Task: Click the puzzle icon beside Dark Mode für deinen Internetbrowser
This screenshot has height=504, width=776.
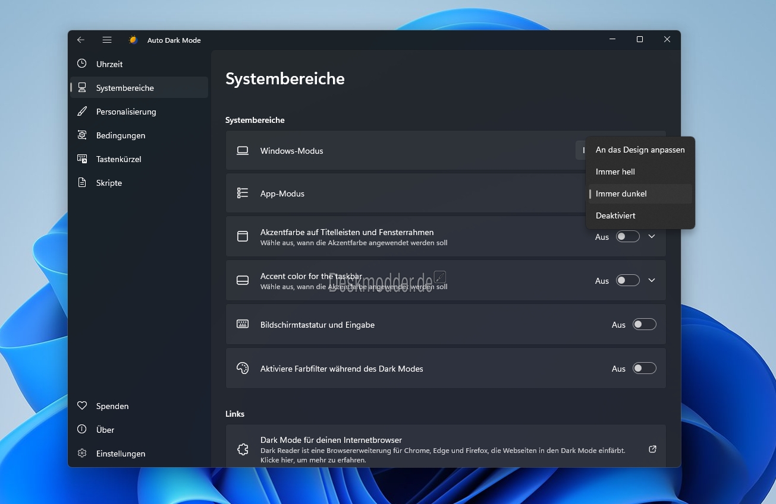Action: tap(243, 449)
